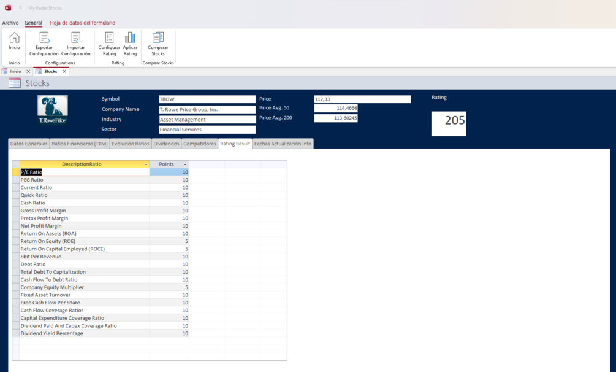616x372 pixels.
Task: Select the Debt Ratio cell
Action: tap(85, 264)
